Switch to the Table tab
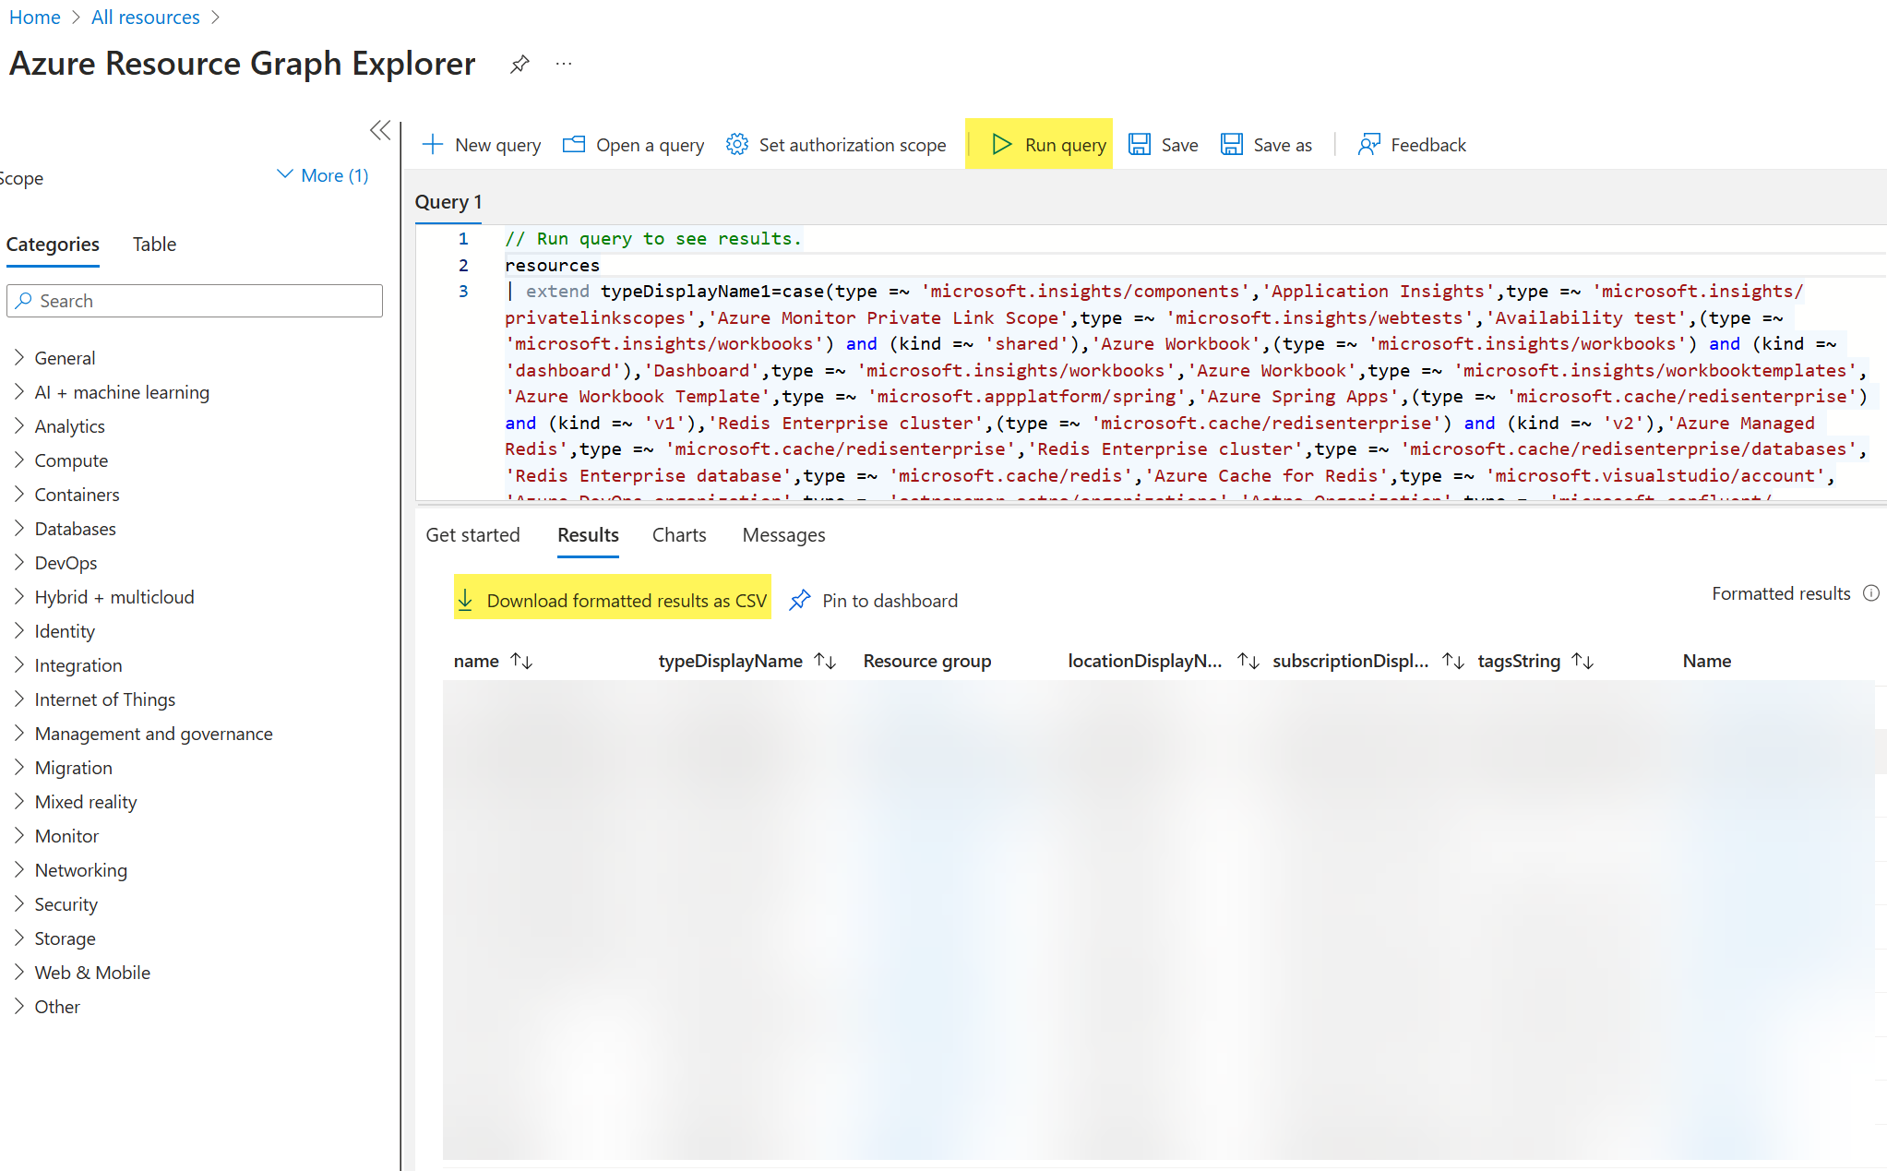The width and height of the screenshot is (1887, 1171). 154,245
